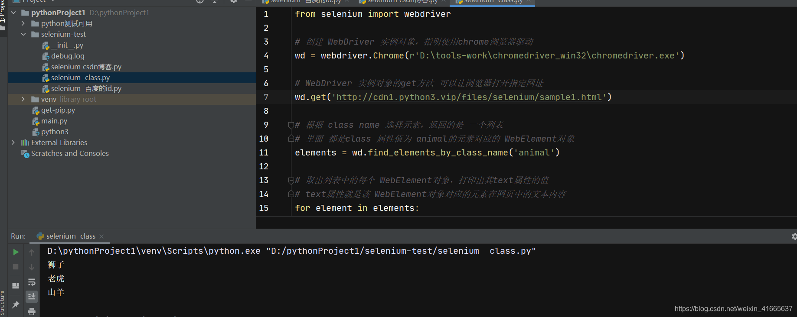Click output line 狮子 in console

click(x=56, y=265)
